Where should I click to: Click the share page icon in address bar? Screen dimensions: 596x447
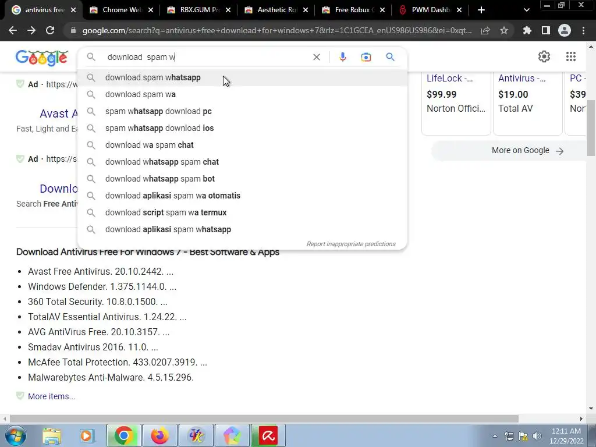pyautogui.click(x=485, y=30)
